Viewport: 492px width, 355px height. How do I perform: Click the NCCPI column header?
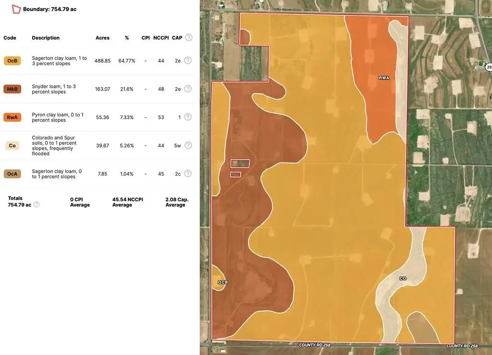click(159, 38)
